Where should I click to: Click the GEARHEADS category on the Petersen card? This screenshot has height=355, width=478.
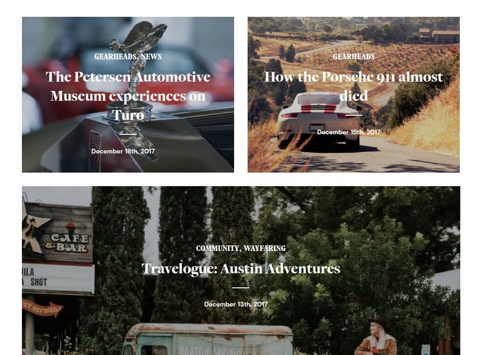coord(115,56)
